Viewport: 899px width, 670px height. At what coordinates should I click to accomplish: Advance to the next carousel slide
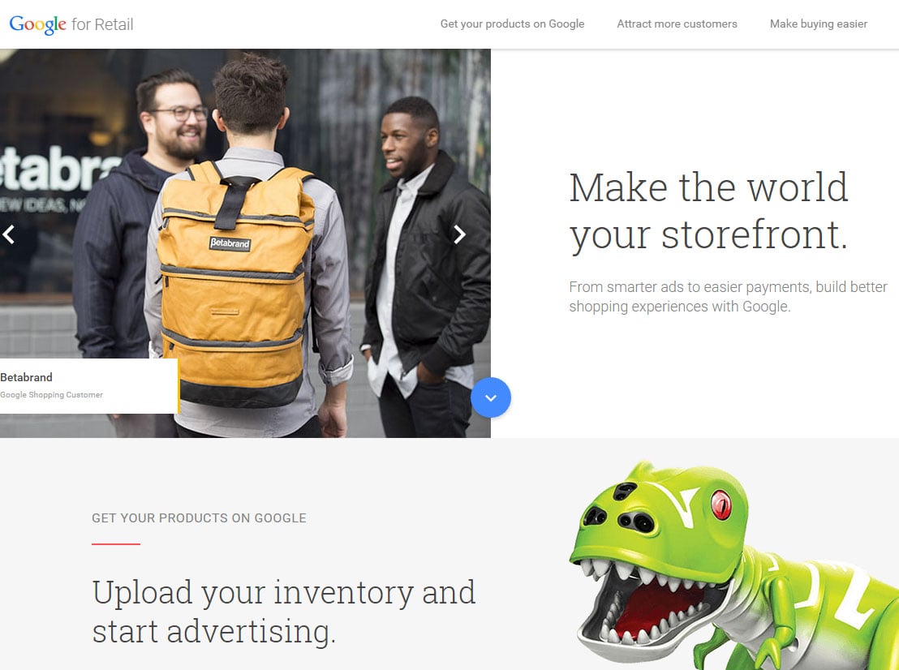(459, 234)
